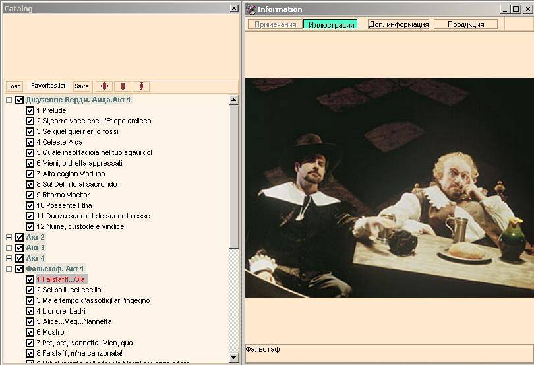Click the Акт 4 tree label
Image resolution: width=534 pixels, height=365 pixels.
click(x=35, y=258)
